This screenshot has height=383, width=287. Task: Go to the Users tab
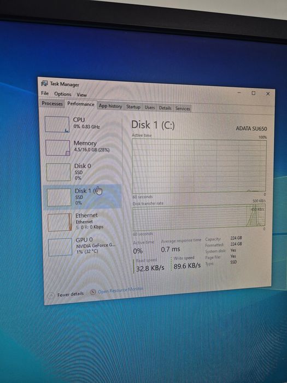point(150,107)
